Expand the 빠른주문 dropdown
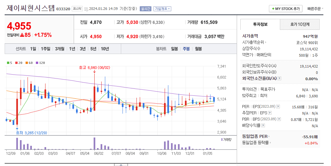Viewport: 331px width, 166px height. pyautogui.click(x=315, y=9)
